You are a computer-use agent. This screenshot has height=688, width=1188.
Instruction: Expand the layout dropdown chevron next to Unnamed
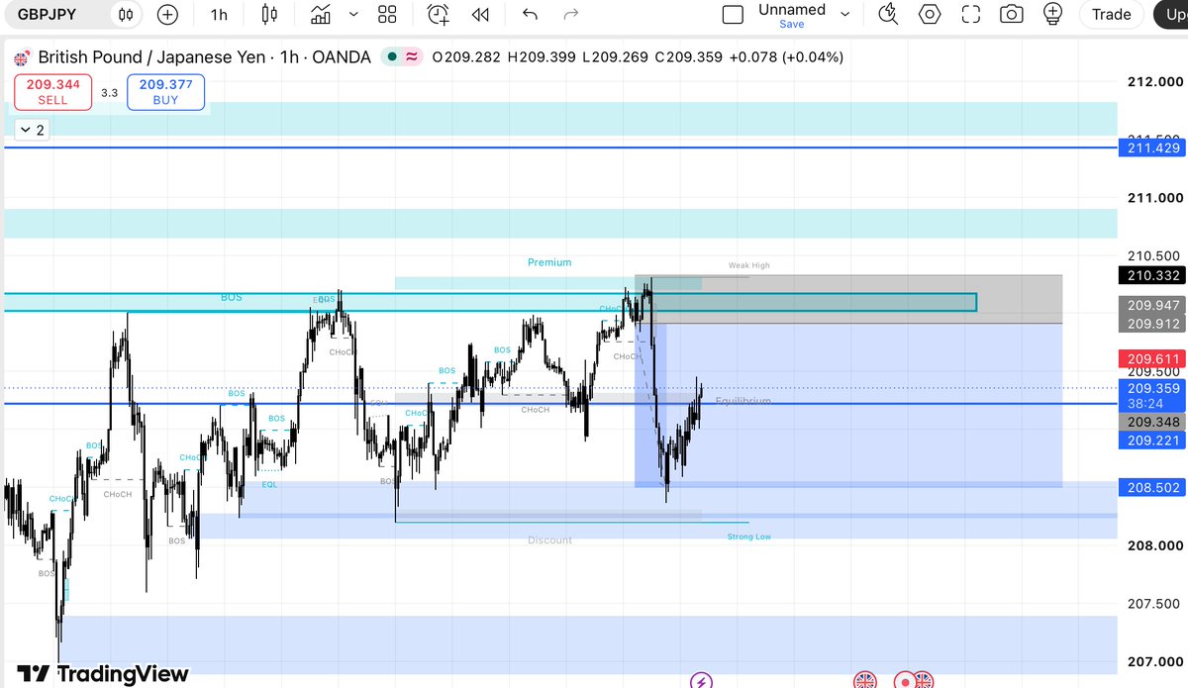click(844, 14)
